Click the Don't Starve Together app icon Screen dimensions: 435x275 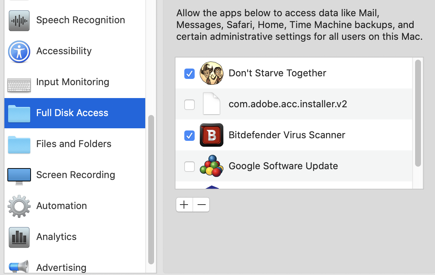click(211, 73)
